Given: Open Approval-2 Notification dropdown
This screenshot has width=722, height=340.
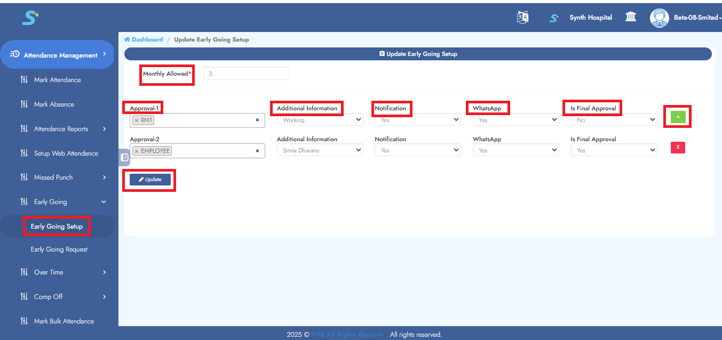Looking at the screenshot, I should tap(417, 151).
